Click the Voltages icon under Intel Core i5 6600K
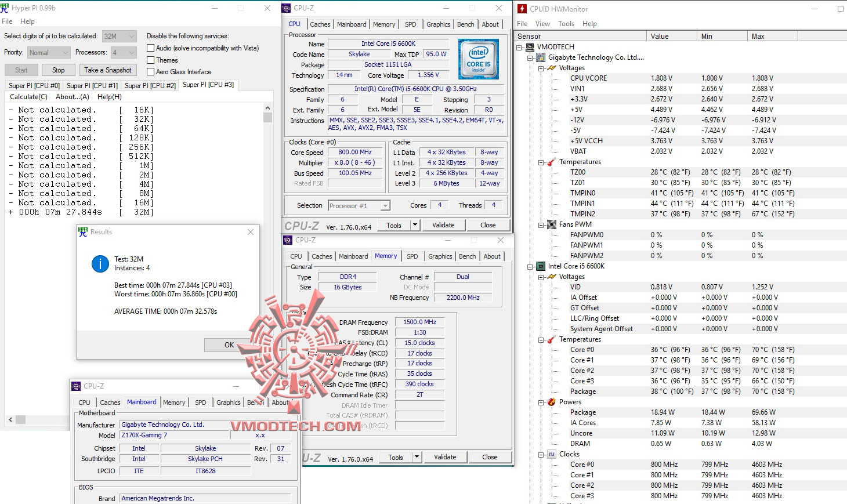 click(x=552, y=277)
